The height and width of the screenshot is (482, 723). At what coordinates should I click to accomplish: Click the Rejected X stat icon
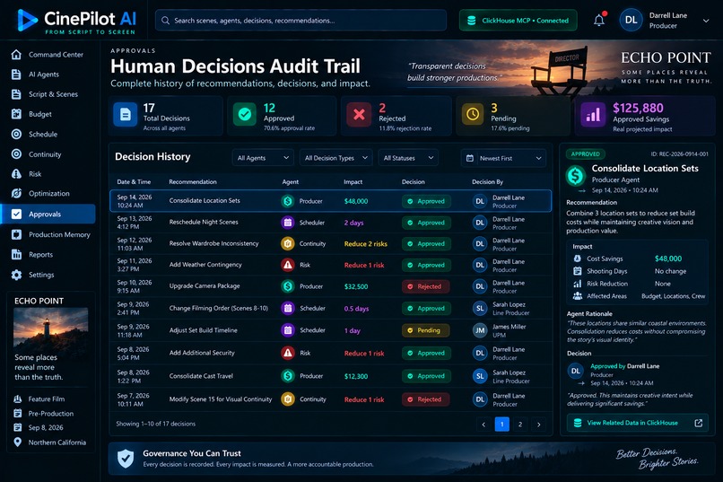click(359, 114)
